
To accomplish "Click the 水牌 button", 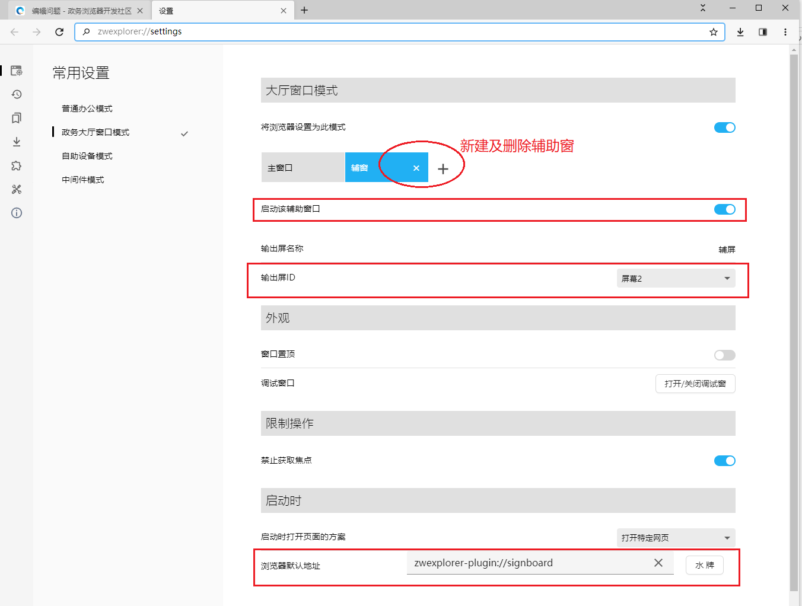I will click(x=705, y=565).
